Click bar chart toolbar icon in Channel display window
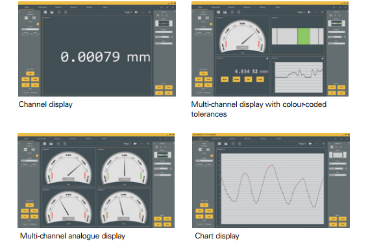 [x=52, y=12]
